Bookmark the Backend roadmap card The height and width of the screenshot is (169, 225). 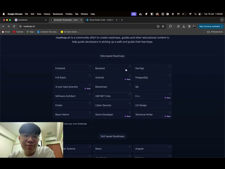coord(130,66)
